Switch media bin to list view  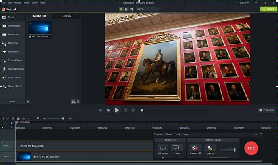pyautogui.click(x=78, y=102)
